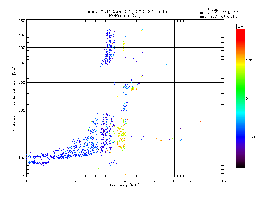Viewport: 263px width, 197px height.
Task: Click the x-axis label '10'
Action: tap(190, 181)
